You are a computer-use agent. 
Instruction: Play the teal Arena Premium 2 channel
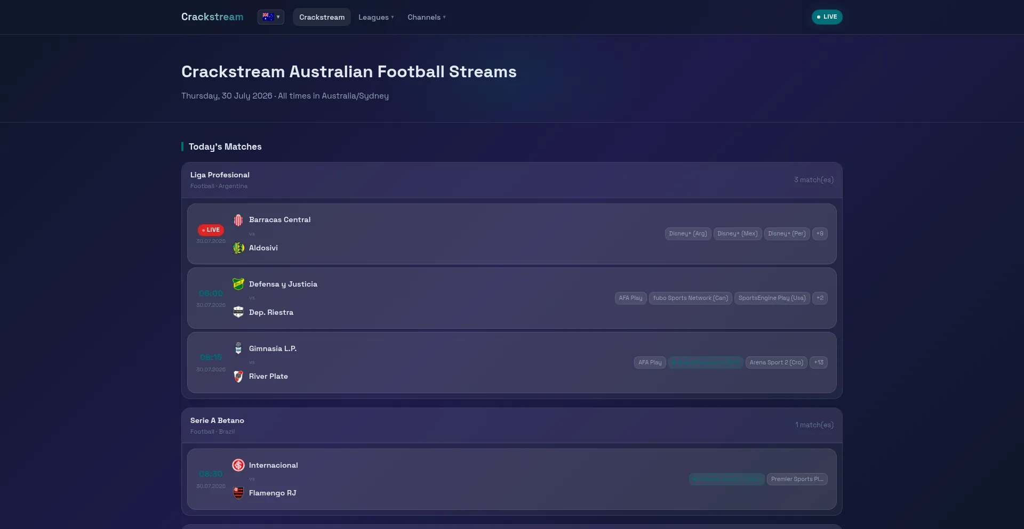pos(706,363)
